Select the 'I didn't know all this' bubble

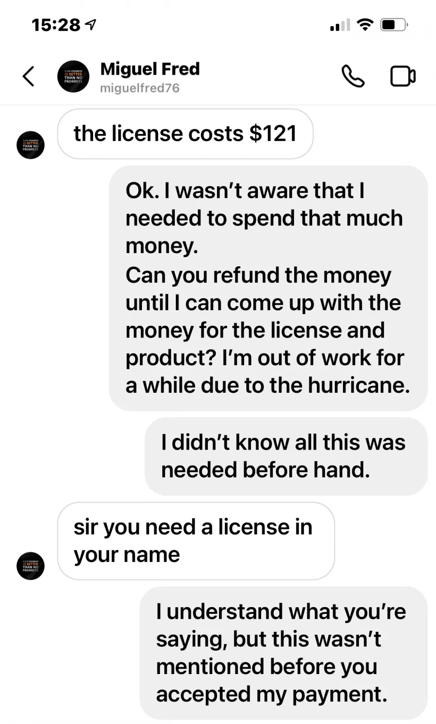click(x=286, y=456)
